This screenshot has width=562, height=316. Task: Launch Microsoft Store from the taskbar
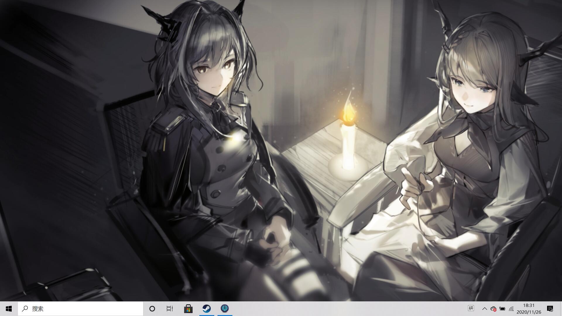188,309
